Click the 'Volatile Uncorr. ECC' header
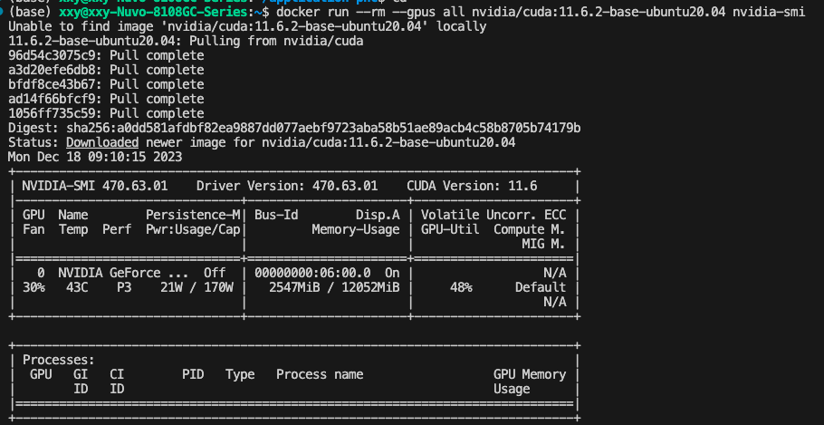 coord(493,215)
